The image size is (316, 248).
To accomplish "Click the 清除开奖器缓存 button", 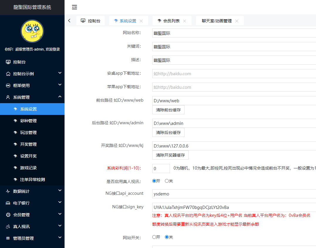I will click(x=170, y=155).
